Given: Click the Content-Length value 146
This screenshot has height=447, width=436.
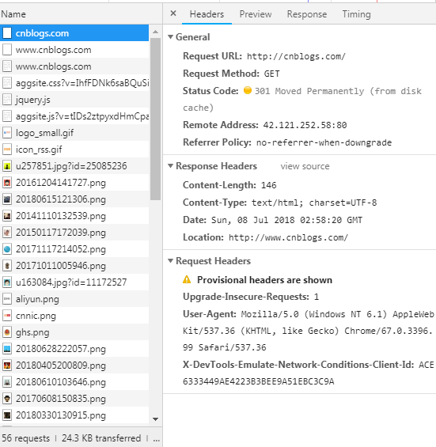Looking at the screenshot, I should [268, 185].
